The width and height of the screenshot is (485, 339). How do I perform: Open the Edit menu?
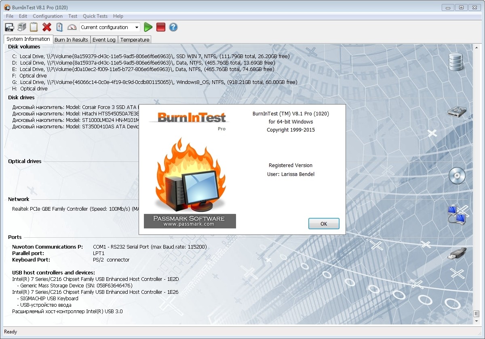coord(23,16)
